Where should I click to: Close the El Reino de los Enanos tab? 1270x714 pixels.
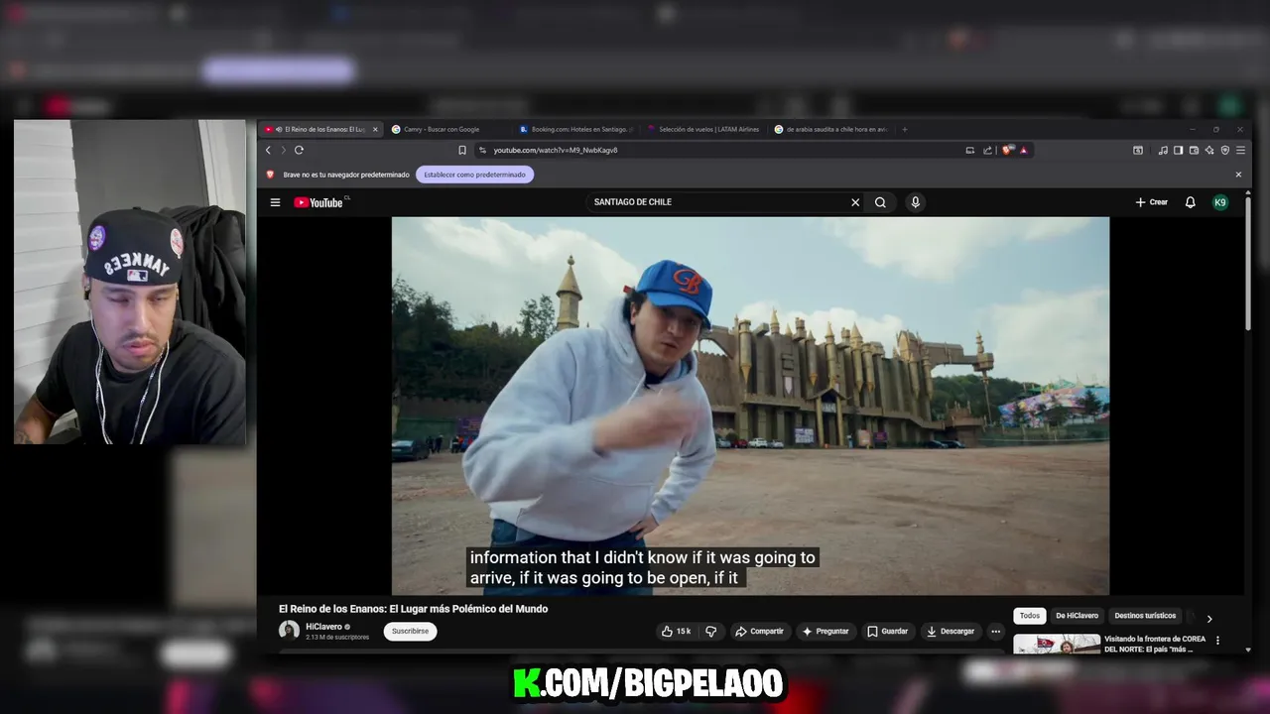375,129
